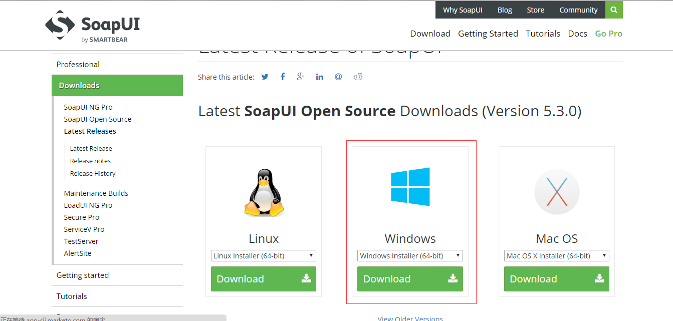Click Go Pro nav link
This screenshot has width=673, height=321.
tap(608, 34)
